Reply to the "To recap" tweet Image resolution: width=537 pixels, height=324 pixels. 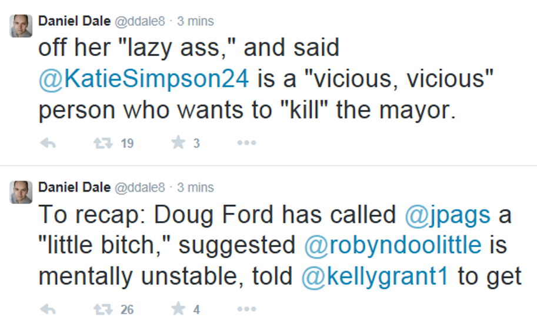click(48, 309)
